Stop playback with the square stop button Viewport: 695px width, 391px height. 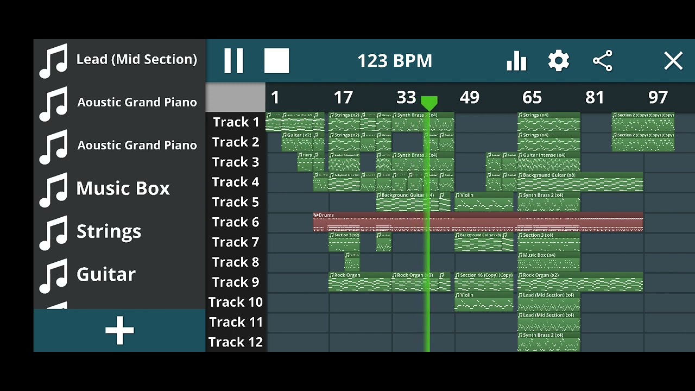coord(276,60)
